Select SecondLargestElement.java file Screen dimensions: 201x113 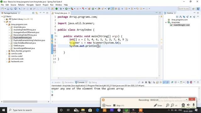(x=24, y=48)
